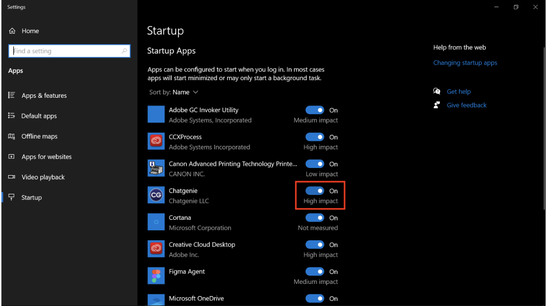Switch off Chatgenie startup toggle

click(315, 191)
